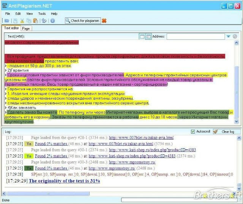Stop the check with the red X icon

point(104,21)
